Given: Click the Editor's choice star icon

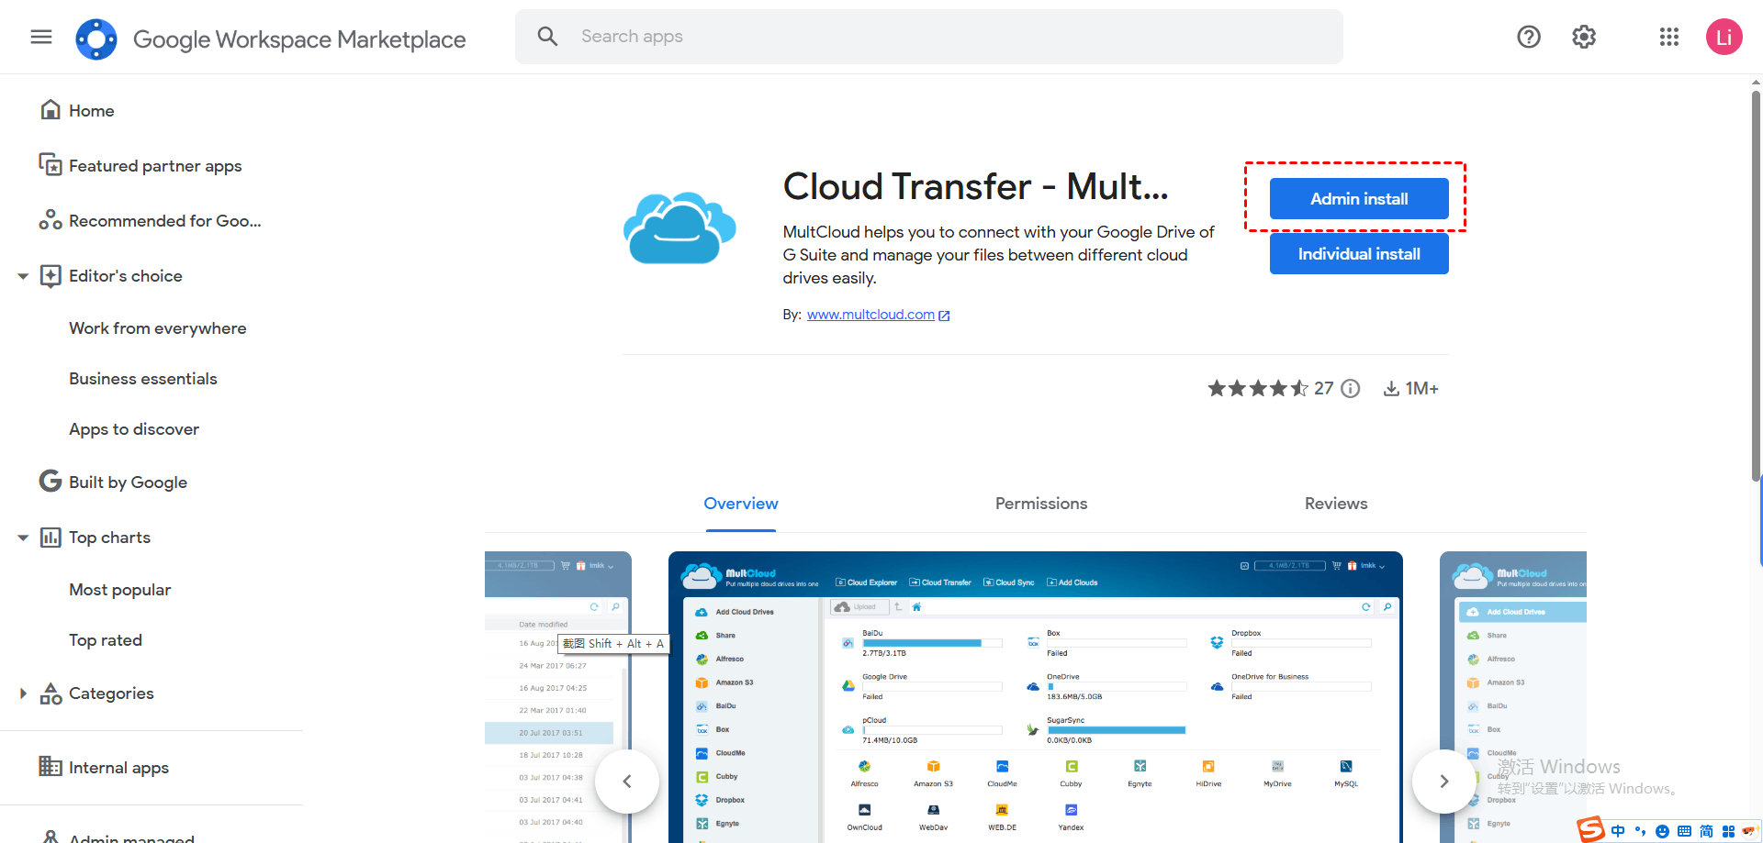Looking at the screenshot, I should click(x=51, y=276).
